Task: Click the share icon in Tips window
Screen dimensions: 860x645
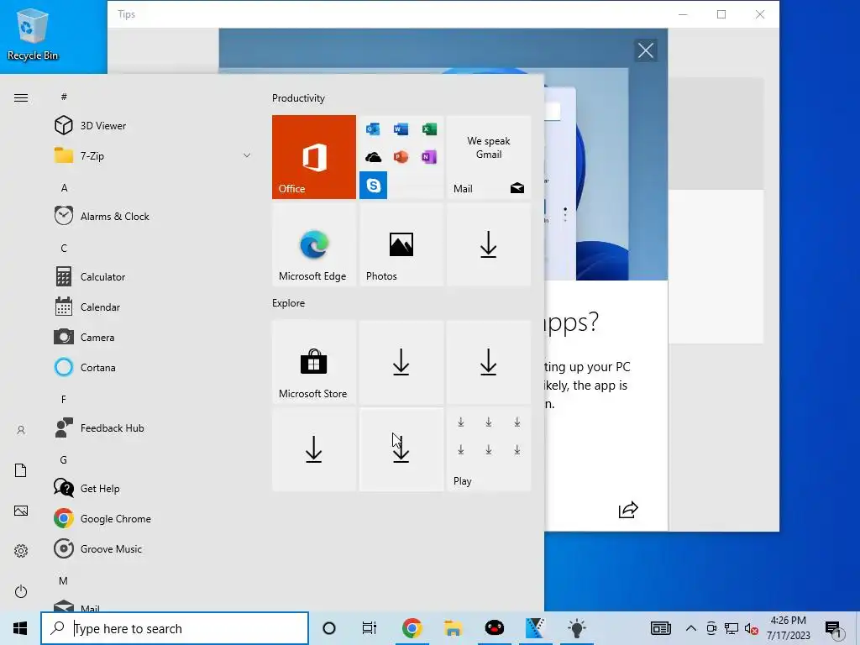Action: tap(628, 510)
